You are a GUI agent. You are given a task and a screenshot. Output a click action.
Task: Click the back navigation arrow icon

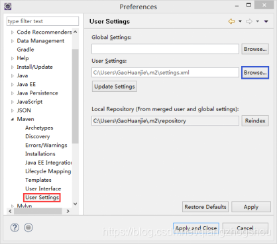231,21
